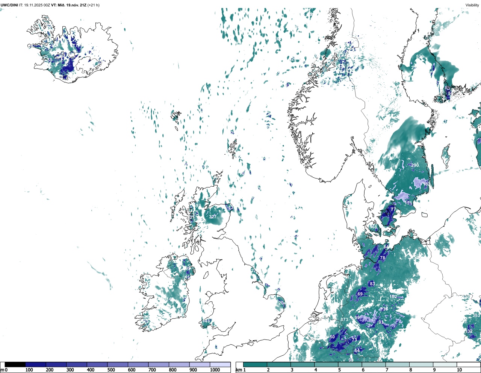Click the 290 value over Sweden

[415, 165]
